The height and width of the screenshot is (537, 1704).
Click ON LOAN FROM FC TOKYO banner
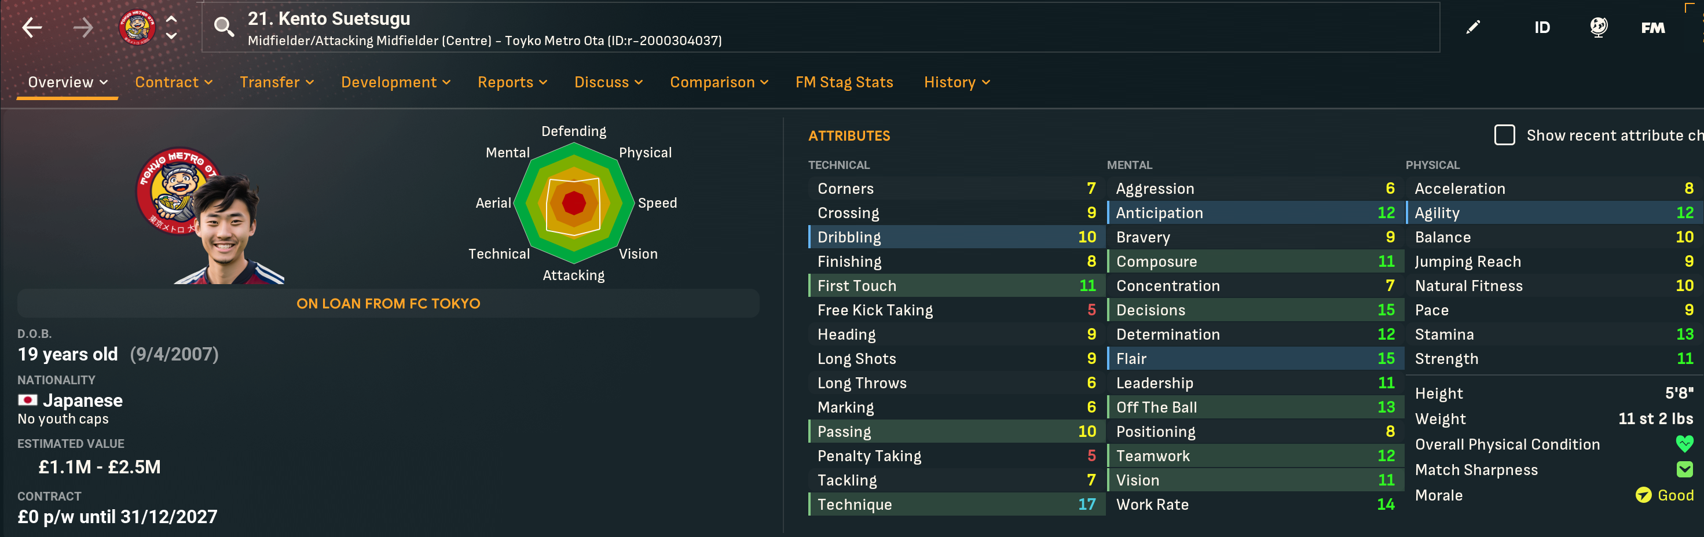point(389,304)
